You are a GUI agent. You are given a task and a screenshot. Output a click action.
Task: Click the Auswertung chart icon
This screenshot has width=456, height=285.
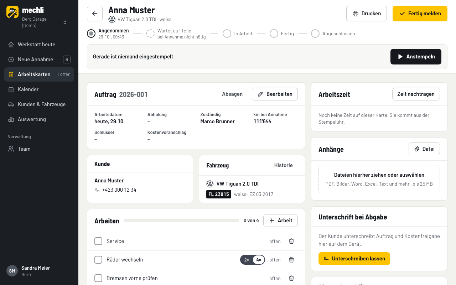tap(11, 119)
